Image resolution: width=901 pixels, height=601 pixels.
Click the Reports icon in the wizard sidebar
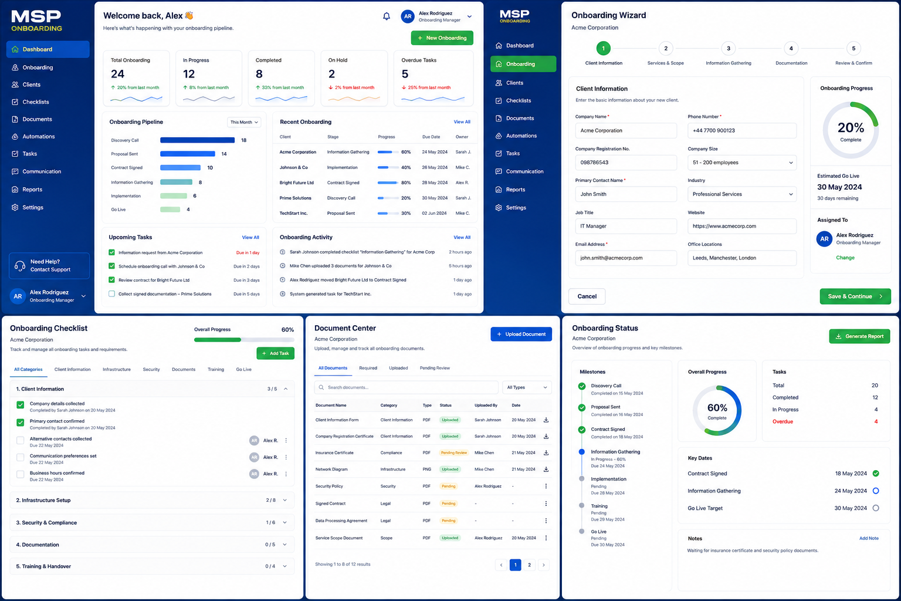pyautogui.click(x=499, y=190)
